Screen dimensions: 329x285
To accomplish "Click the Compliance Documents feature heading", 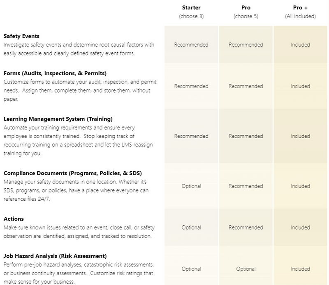I will click(73, 173).
